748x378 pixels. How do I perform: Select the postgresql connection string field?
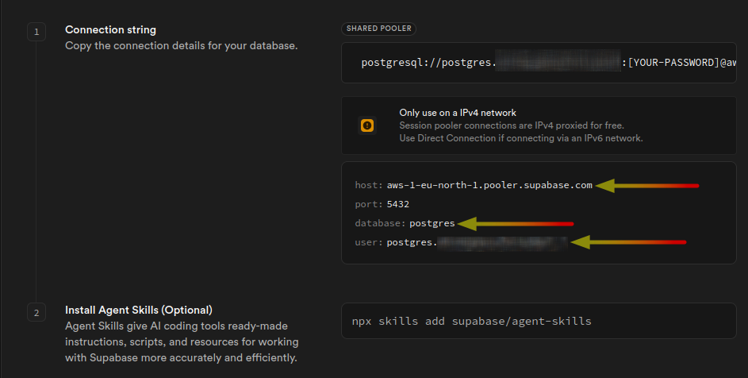point(539,63)
